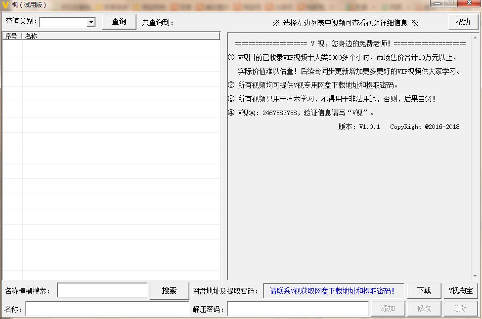Click the 删除 button
The image size is (482, 319).
click(x=461, y=308)
